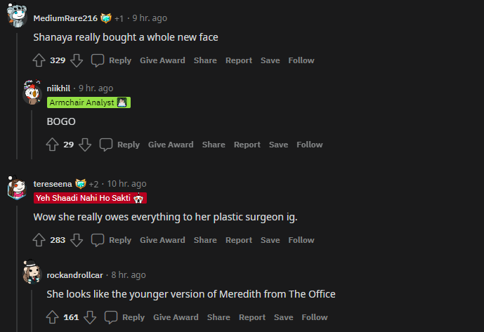
Task: Save niikhil's BOGO comment
Action: [x=278, y=145]
